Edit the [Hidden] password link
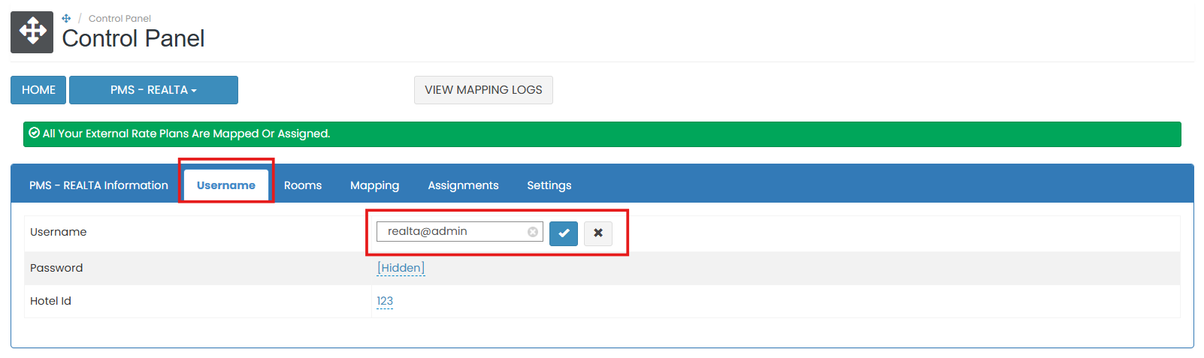The width and height of the screenshot is (1204, 358). pos(401,268)
